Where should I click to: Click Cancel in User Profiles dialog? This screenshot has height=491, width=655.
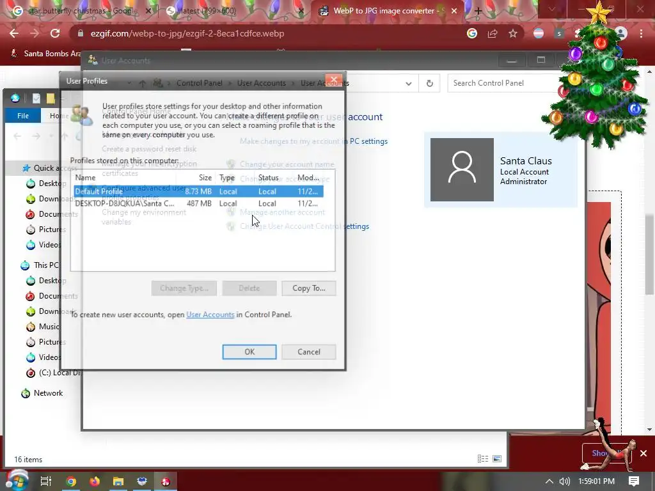tap(309, 352)
